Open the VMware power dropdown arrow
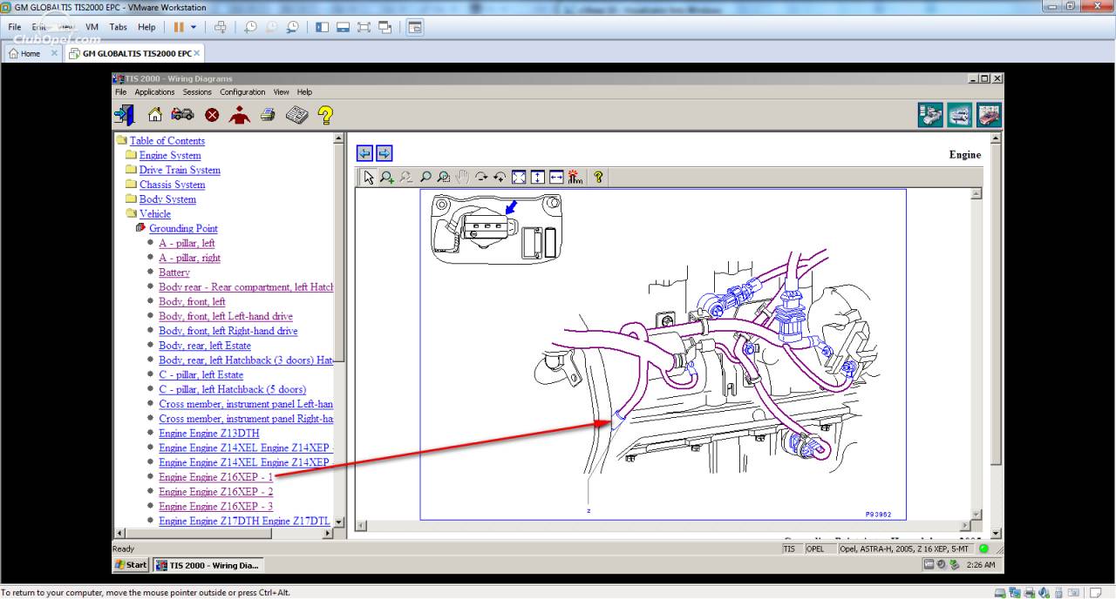 [194, 27]
